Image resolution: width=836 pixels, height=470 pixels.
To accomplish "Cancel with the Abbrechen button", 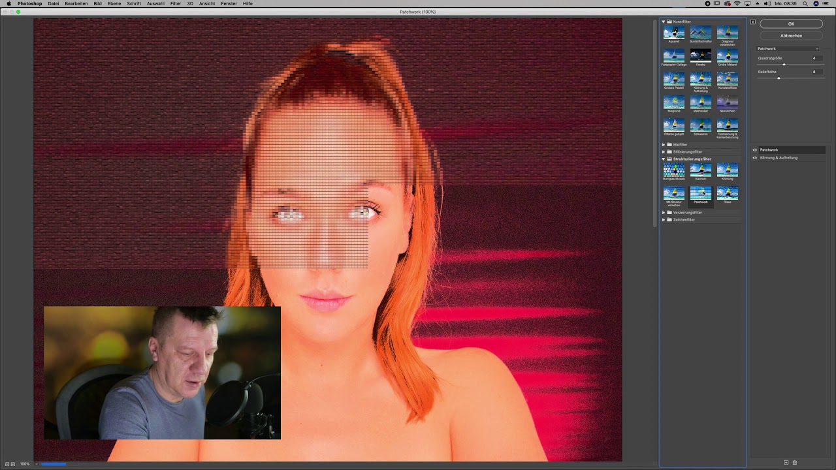I will coord(791,36).
